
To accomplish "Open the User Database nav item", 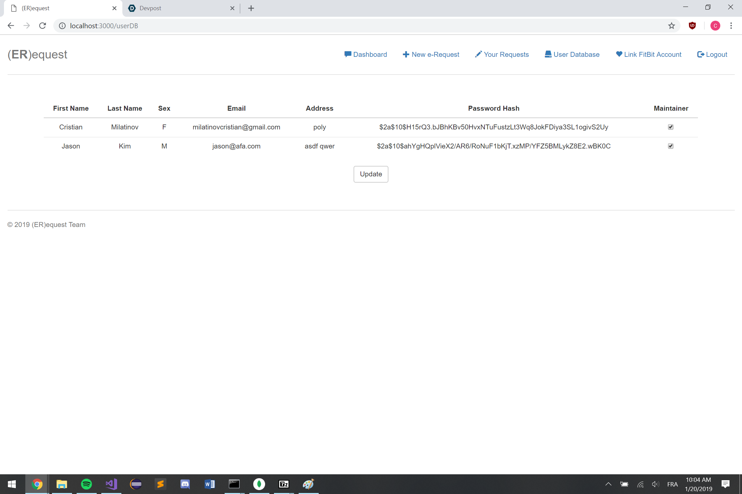I will (x=572, y=55).
